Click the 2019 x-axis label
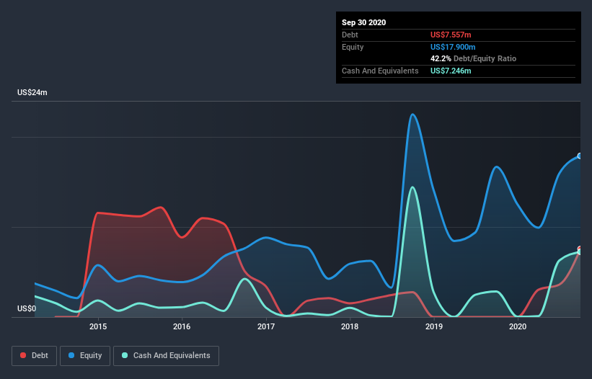 click(434, 326)
